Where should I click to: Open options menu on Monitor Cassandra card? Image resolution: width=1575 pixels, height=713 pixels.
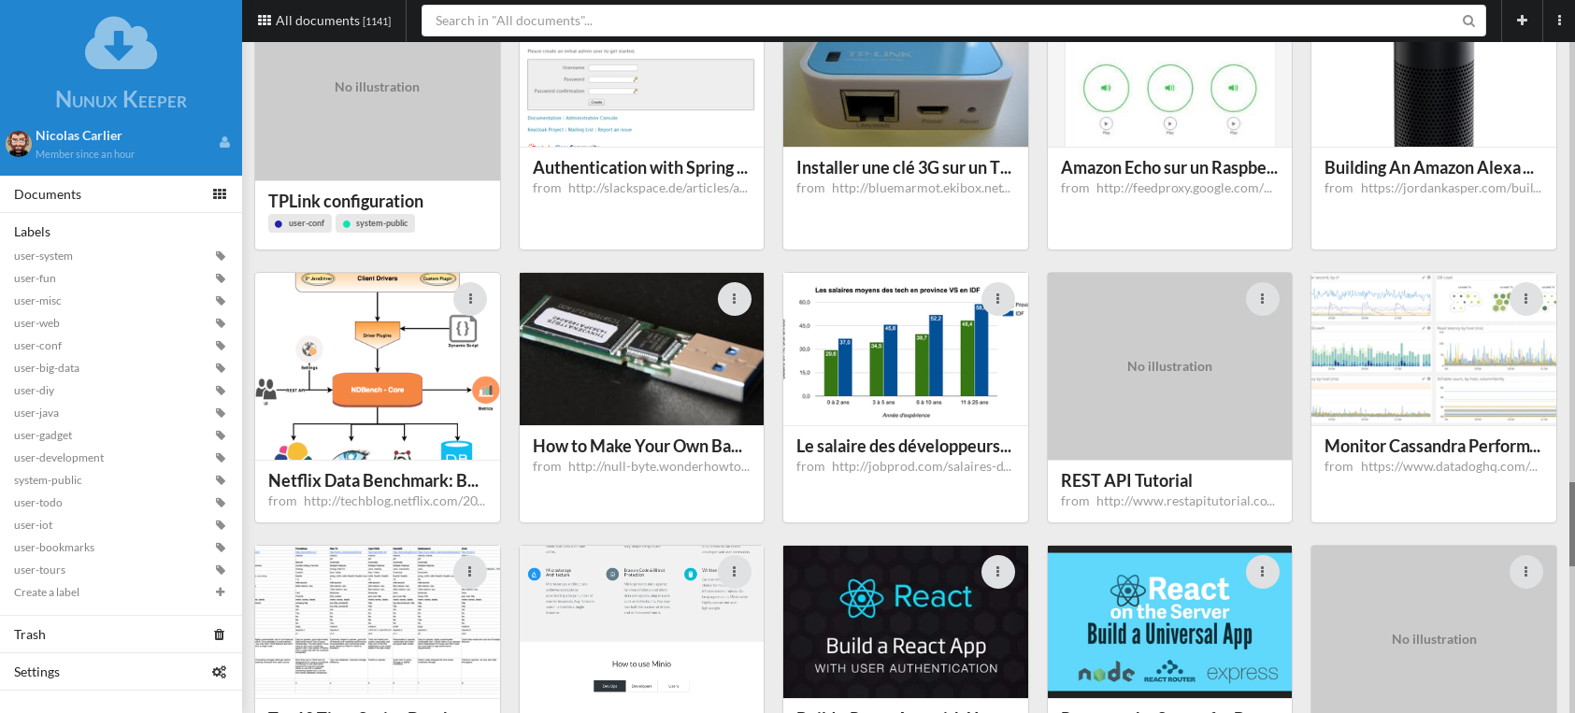pos(1526,299)
